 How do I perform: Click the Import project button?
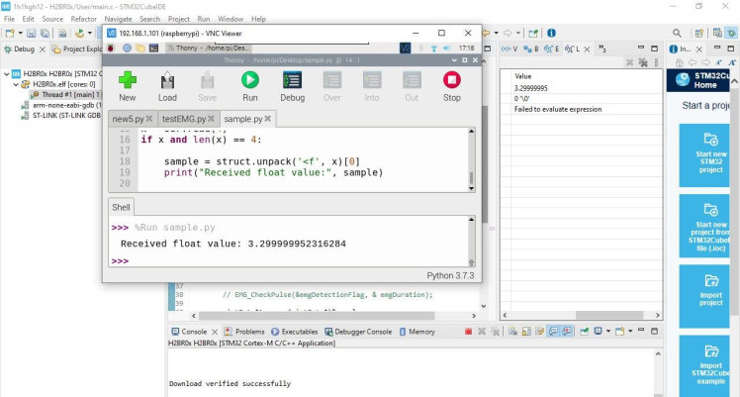[x=709, y=295]
